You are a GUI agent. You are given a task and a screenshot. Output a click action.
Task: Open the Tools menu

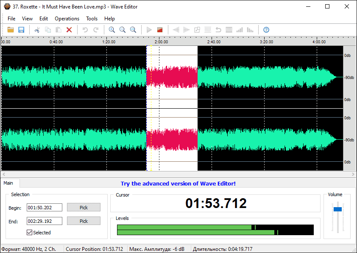(x=92, y=19)
